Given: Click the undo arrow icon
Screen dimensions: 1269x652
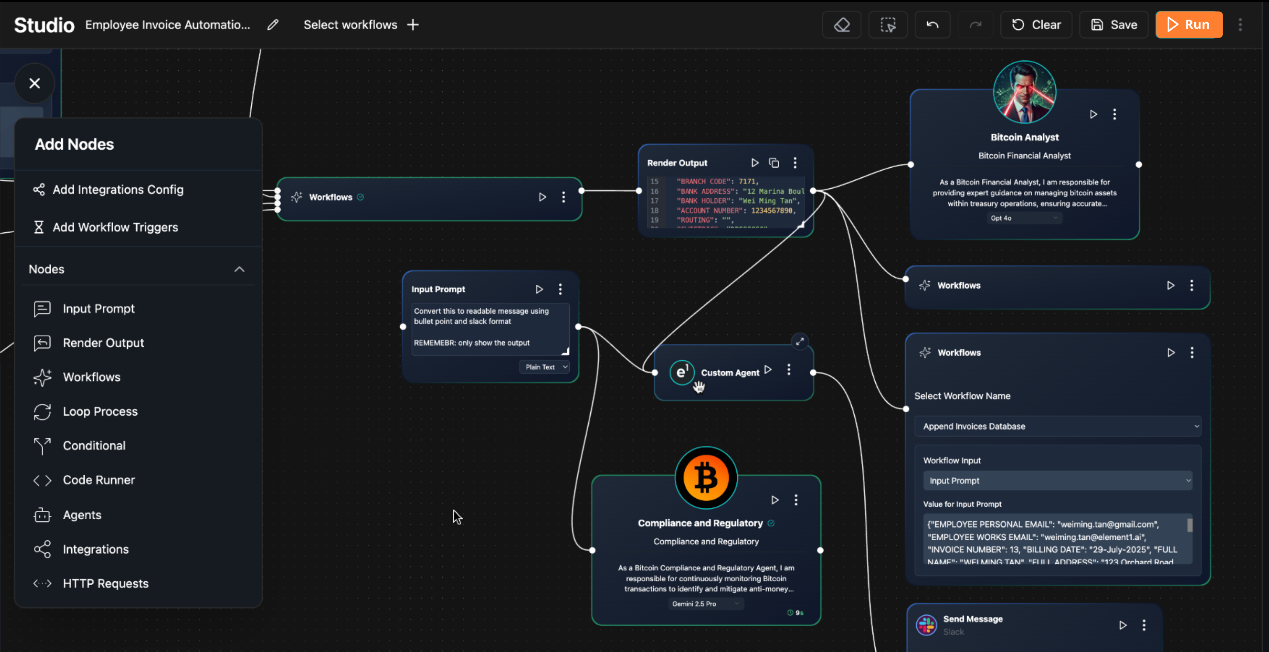Looking at the screenshot, I should [x=932, y=24].
